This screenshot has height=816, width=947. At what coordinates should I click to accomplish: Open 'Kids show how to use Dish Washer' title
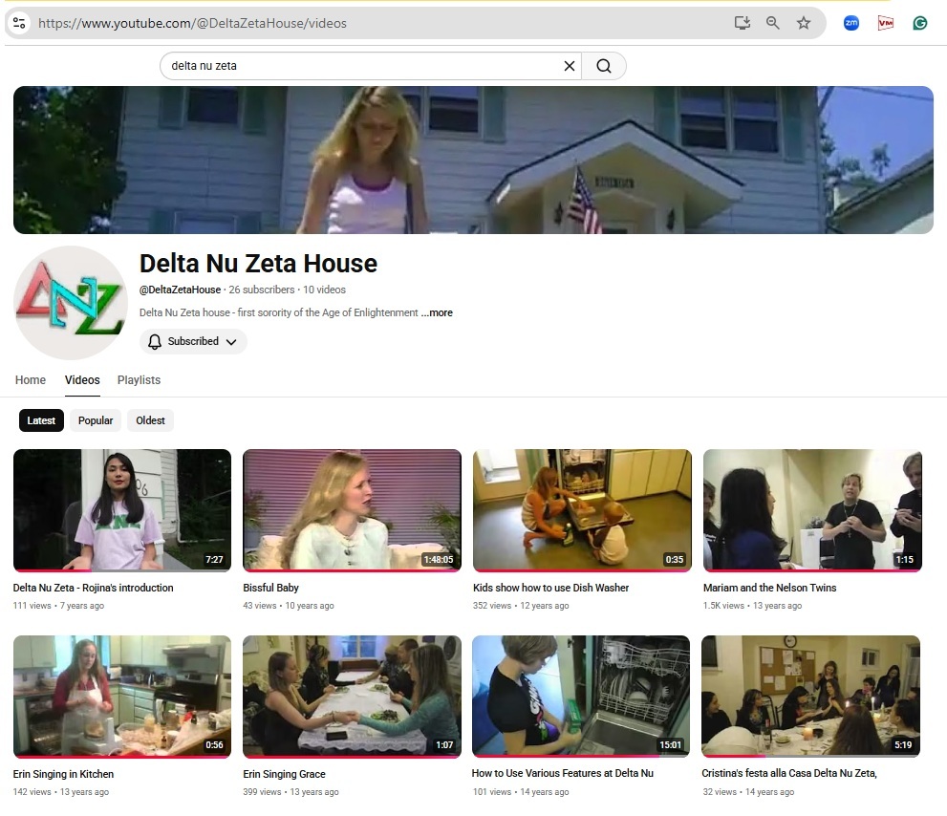point(550,588)
